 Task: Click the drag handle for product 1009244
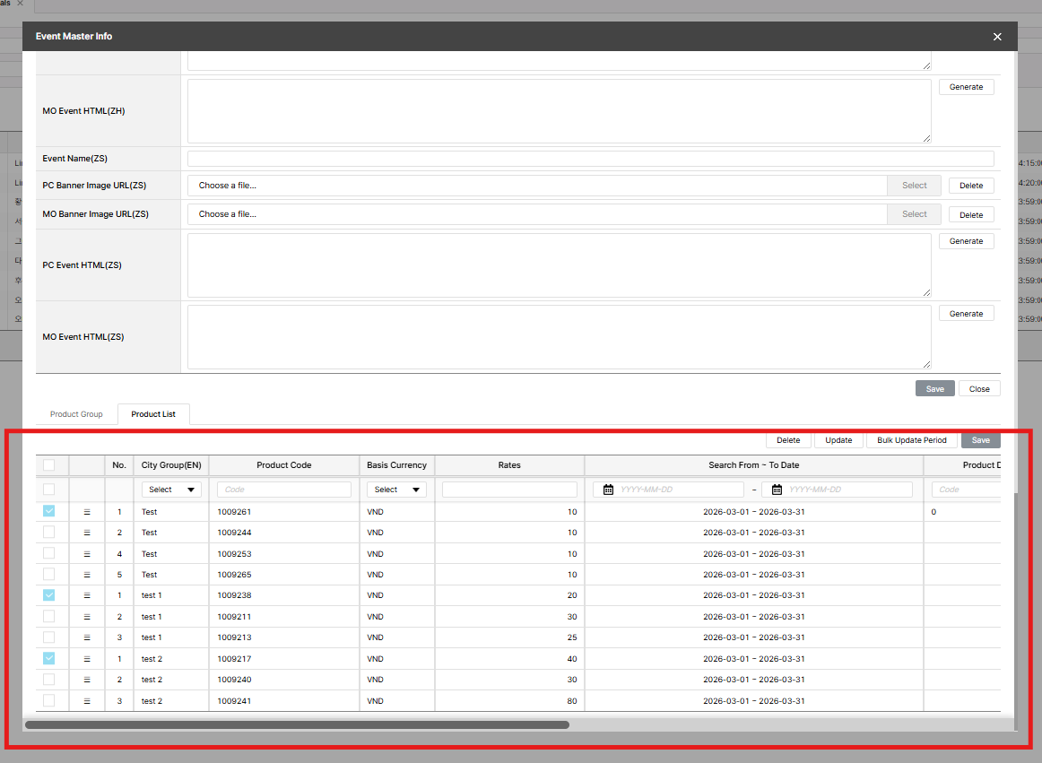click(x=87, y=533)
